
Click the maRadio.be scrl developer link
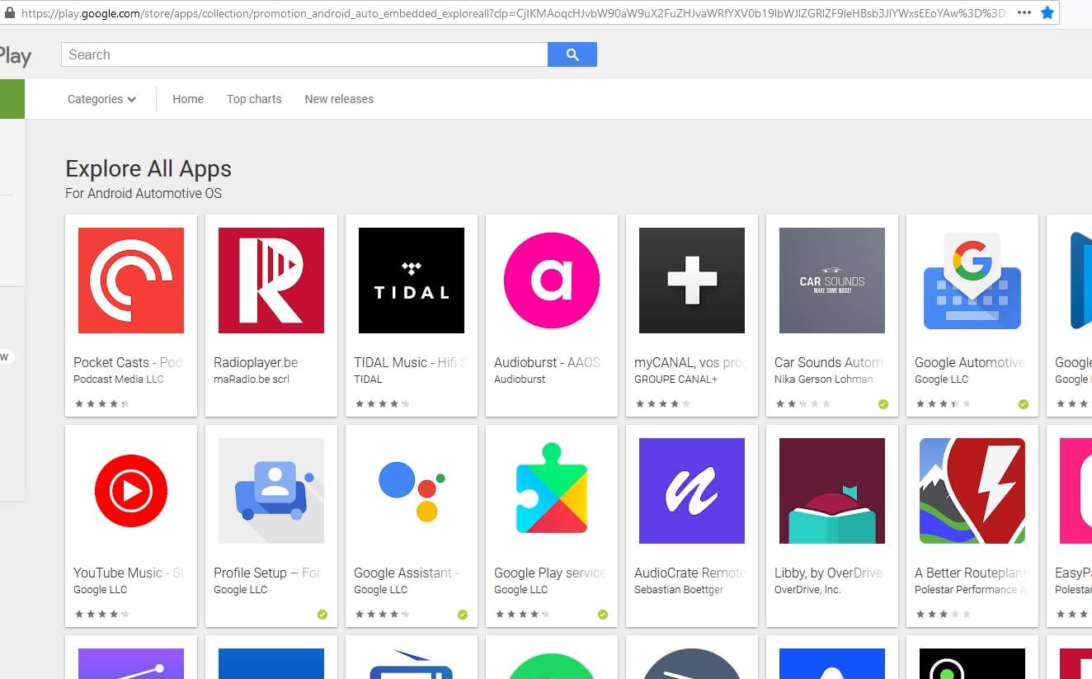pyautogui.click(x=252, y=380)
